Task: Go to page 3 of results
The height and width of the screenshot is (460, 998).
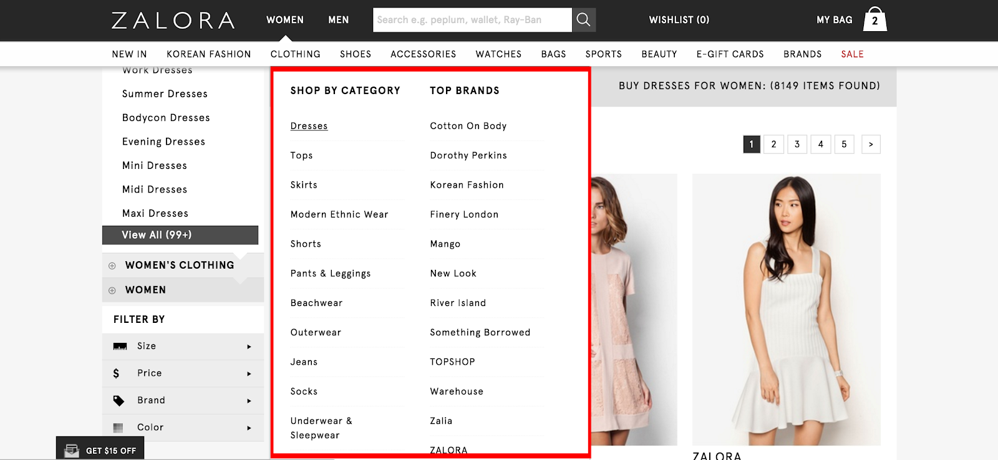Action: (x=797, y=145)
